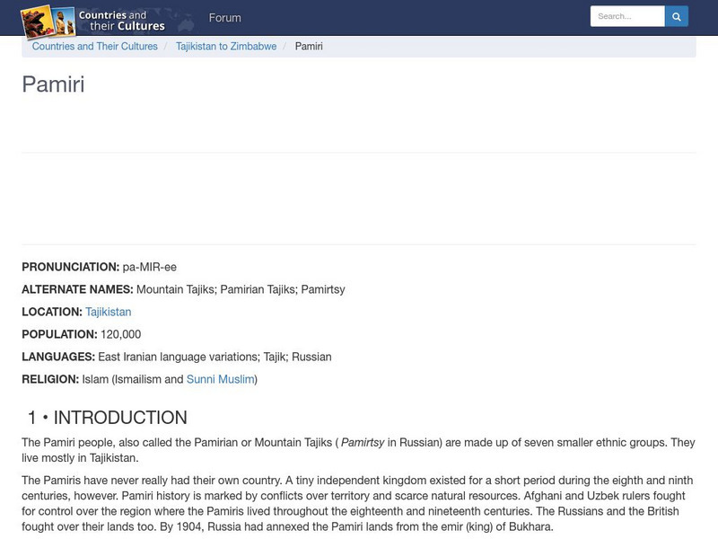Click the italic word Pamirtsy
This screenshot has width=718, height=539.
tap(363, 443)
